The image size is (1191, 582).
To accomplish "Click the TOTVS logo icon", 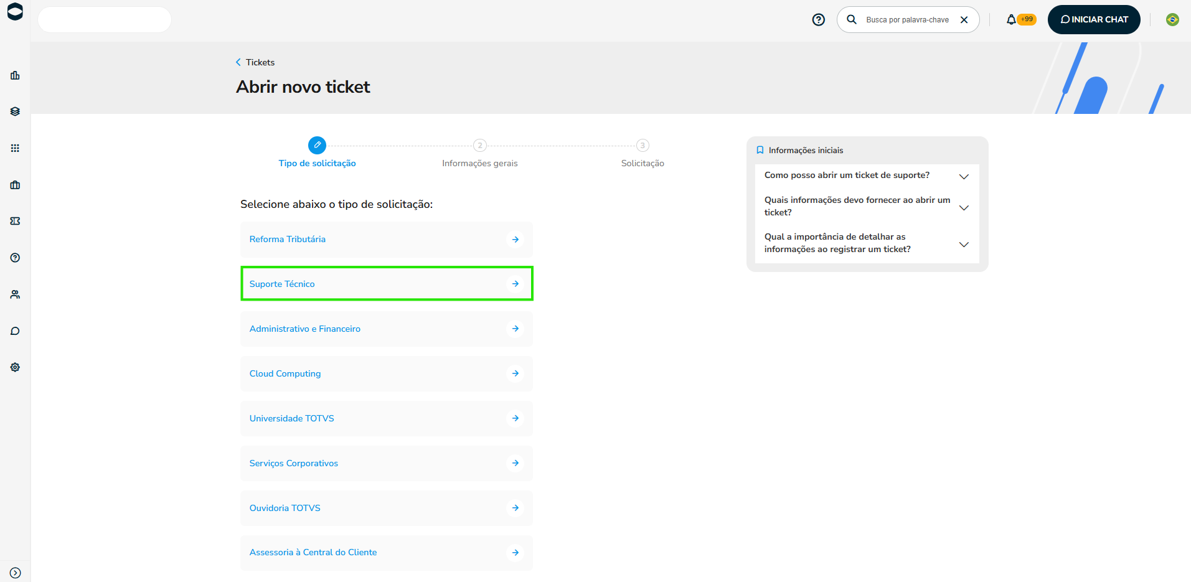I will (x=15, y=12).
